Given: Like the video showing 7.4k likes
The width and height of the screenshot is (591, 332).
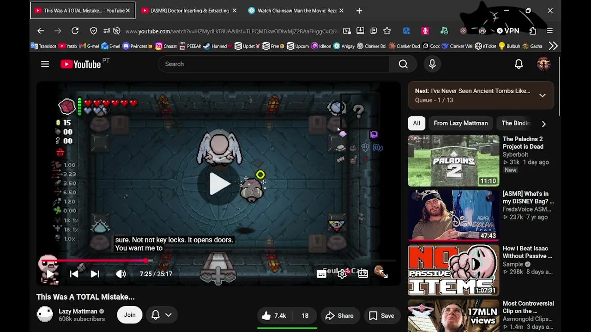Looking at the screenshot, I should point(274,315).
